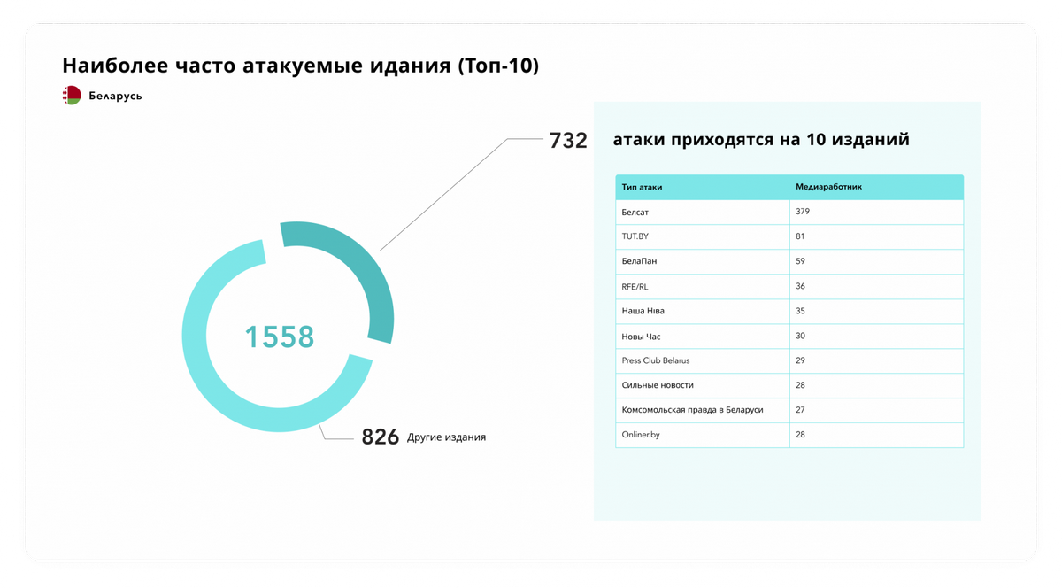Click the "Тип атаки" column header
This screenshot has width=1062, height=588.
643,187
